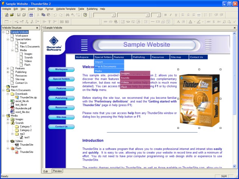Open the highlight color dropdown arrow
This screenshot has height=179, width=239.
coord(203,22)
